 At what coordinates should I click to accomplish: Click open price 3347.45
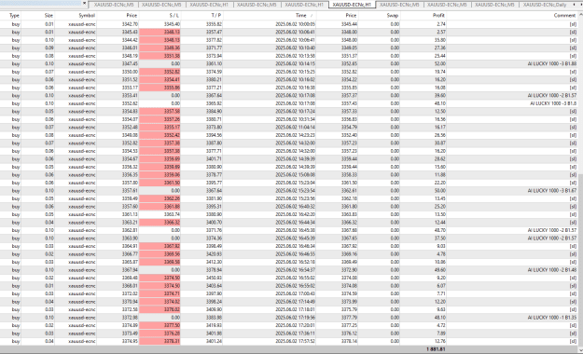(130, 64)
